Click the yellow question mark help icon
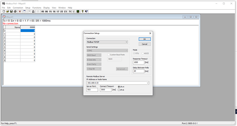 [x=82, y=11]
